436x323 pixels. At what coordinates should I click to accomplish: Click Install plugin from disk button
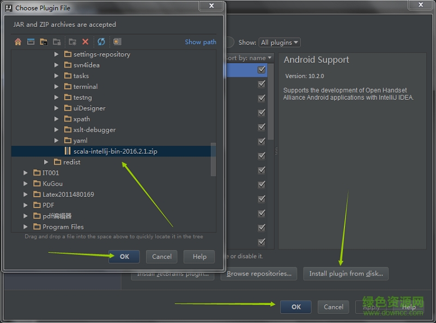346,273
